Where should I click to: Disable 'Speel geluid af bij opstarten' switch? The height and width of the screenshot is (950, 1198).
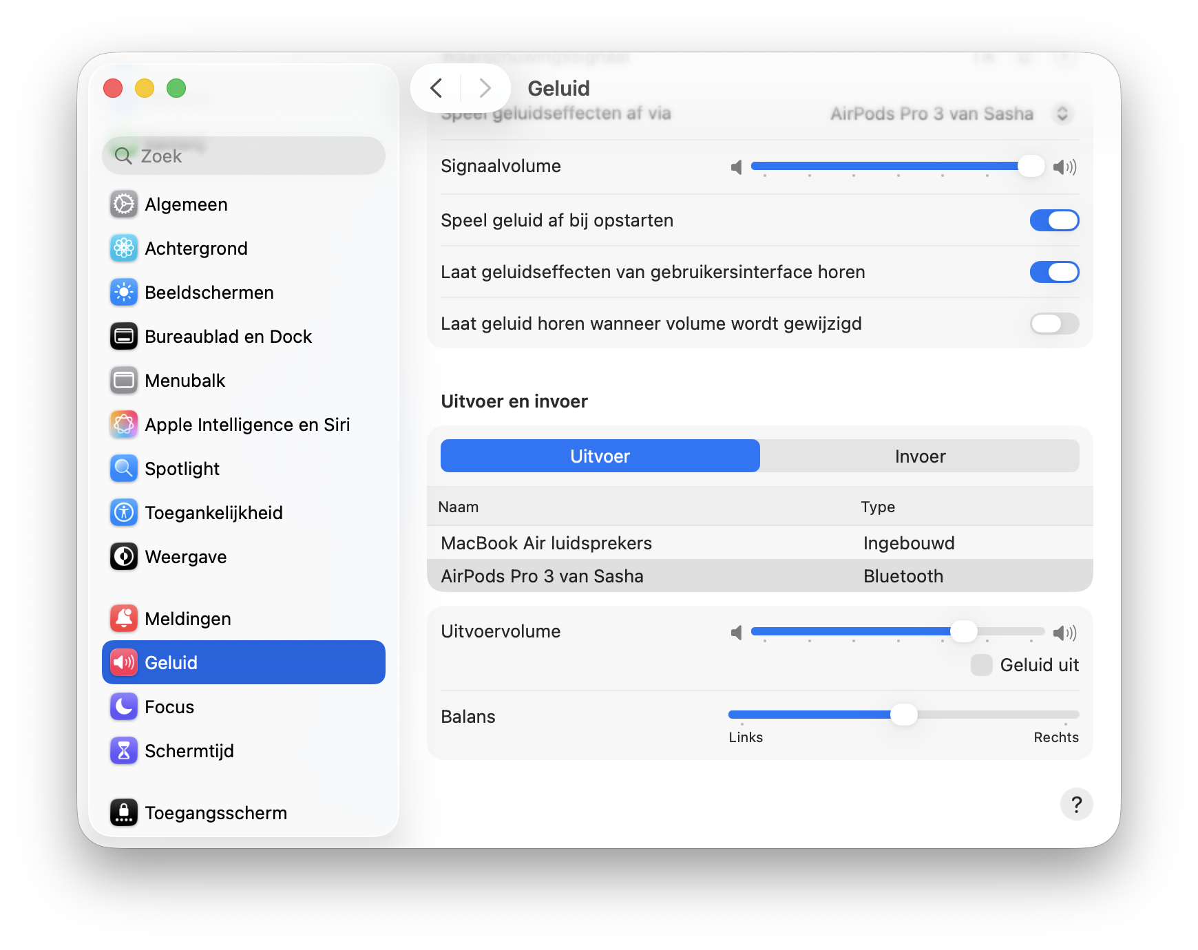pos(1053,220)
